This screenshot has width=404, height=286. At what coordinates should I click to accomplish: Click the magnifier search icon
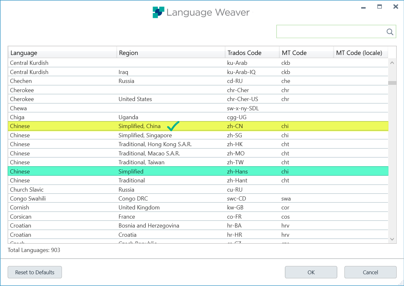click(390, 32)
